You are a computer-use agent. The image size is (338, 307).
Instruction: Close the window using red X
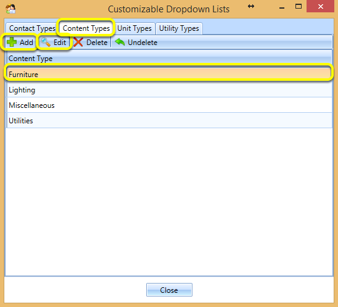click(320, 6)
